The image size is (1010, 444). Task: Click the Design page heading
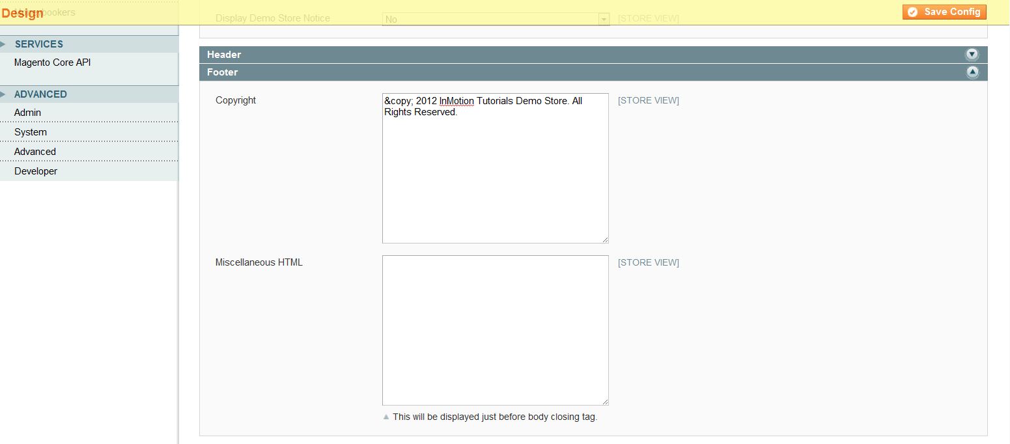pyautogui.click(x=22, y=14)
